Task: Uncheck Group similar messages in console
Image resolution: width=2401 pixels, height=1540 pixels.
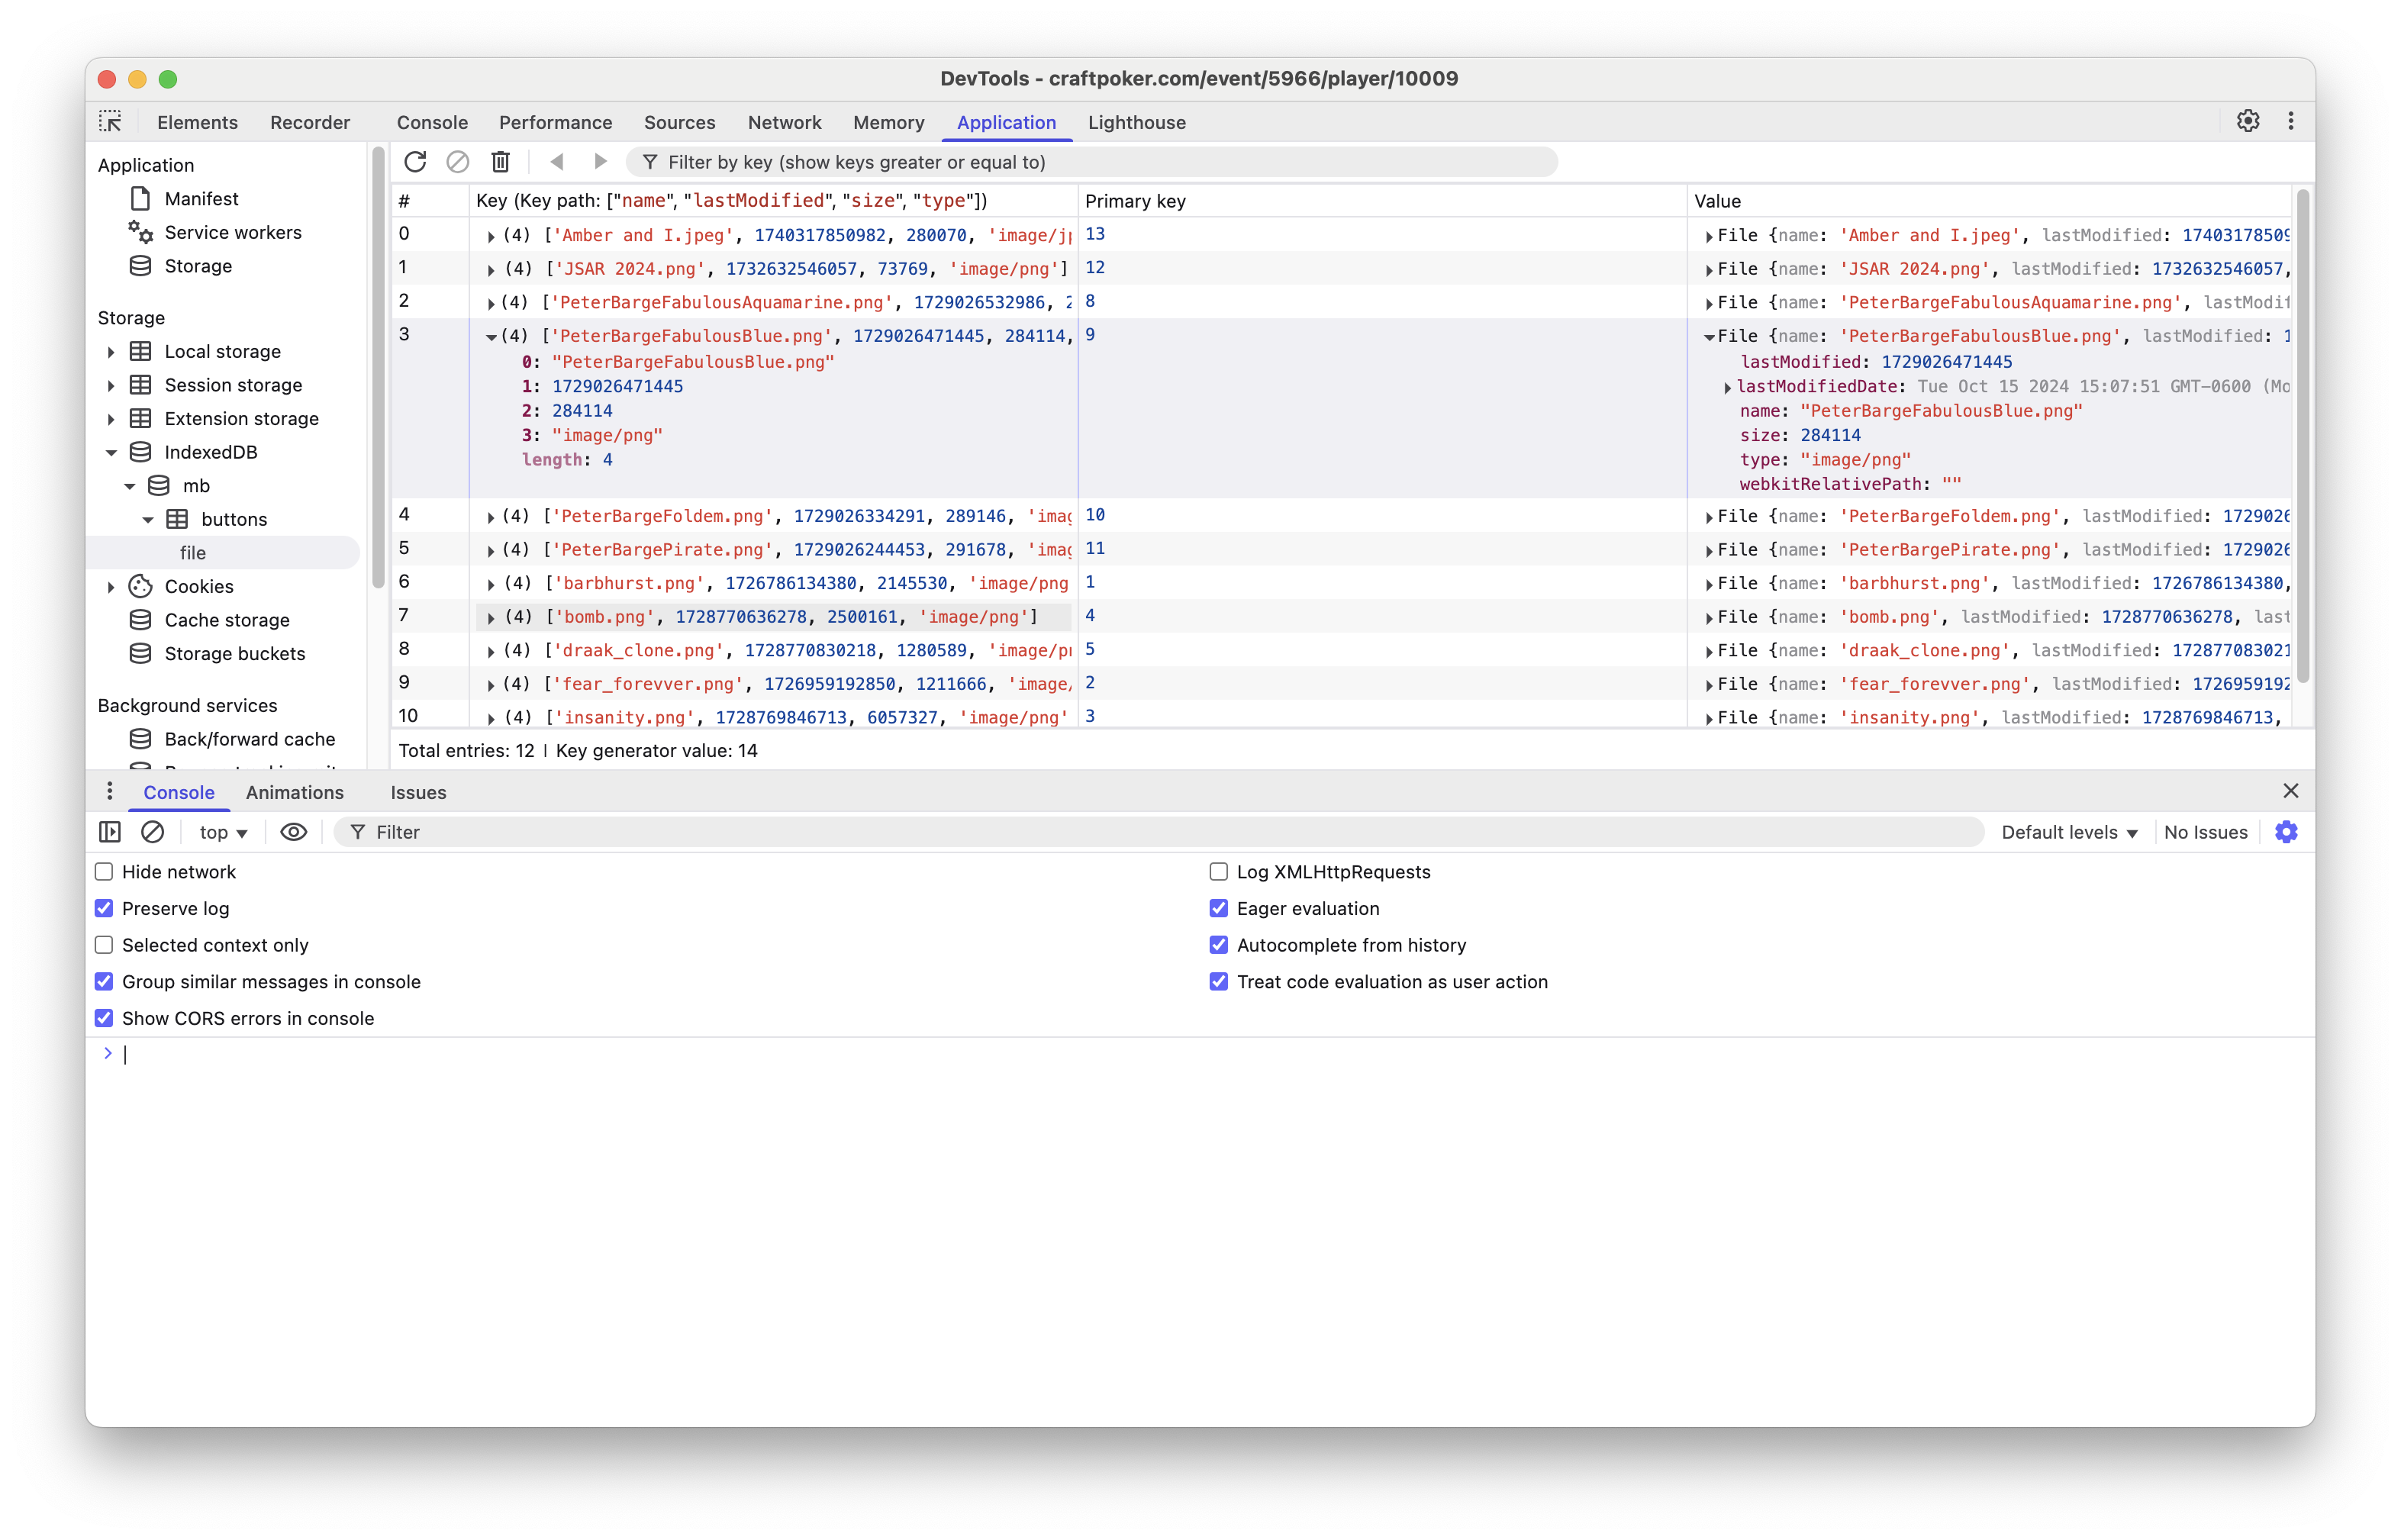Action: (x=104, y=982)
